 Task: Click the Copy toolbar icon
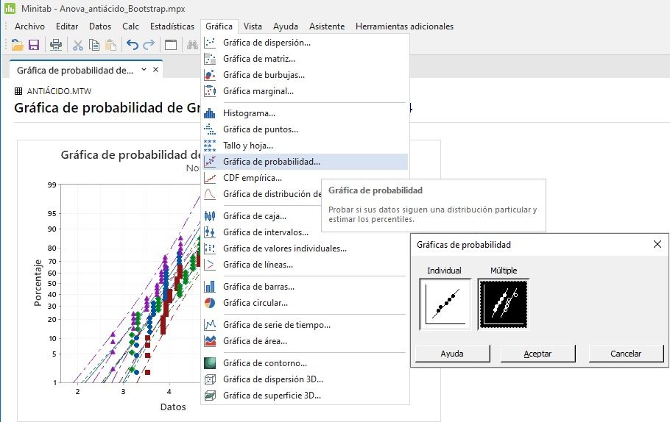[94, 45]
